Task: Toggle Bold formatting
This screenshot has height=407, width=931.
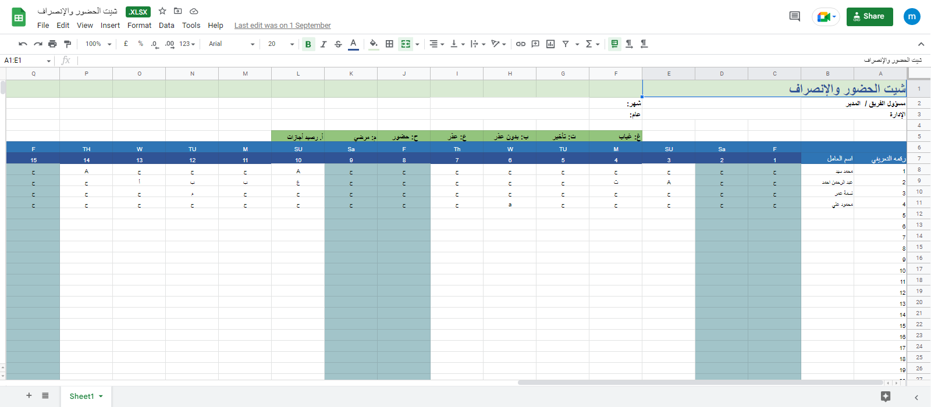Action: (308, 44)
